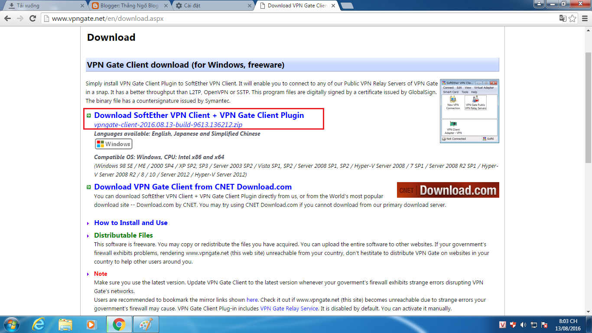This screenshot has height=333, width=592.
Task: Open the mirror links 'here' link
Action: 252,300
